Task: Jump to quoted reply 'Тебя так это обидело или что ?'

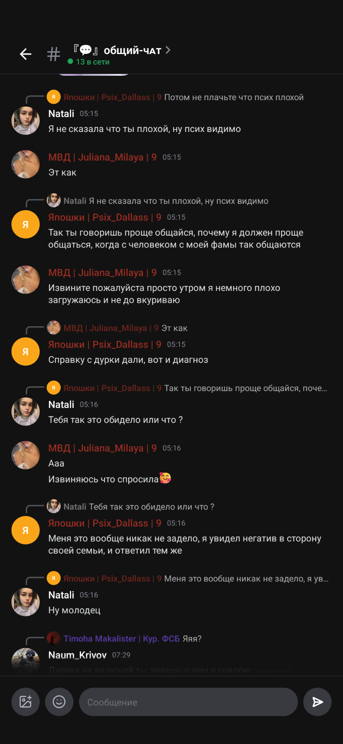Action: point(152,507)
